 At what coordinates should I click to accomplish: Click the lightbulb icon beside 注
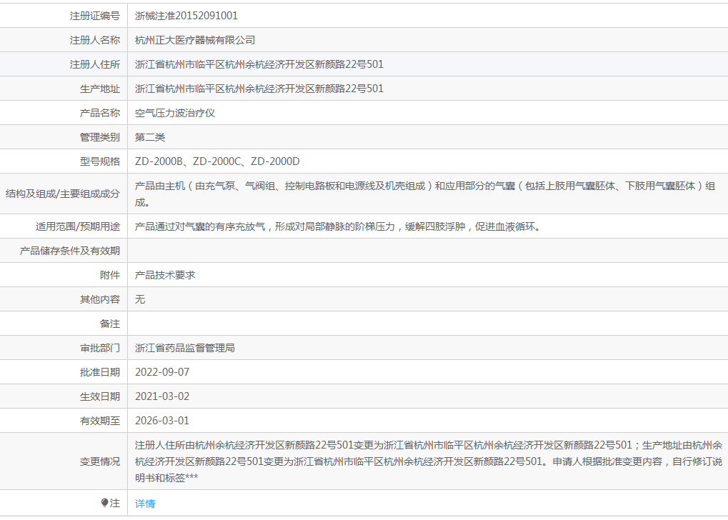coord(105,504)
